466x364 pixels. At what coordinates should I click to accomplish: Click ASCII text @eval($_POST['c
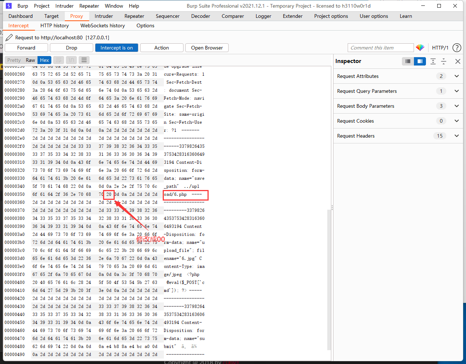186,282
